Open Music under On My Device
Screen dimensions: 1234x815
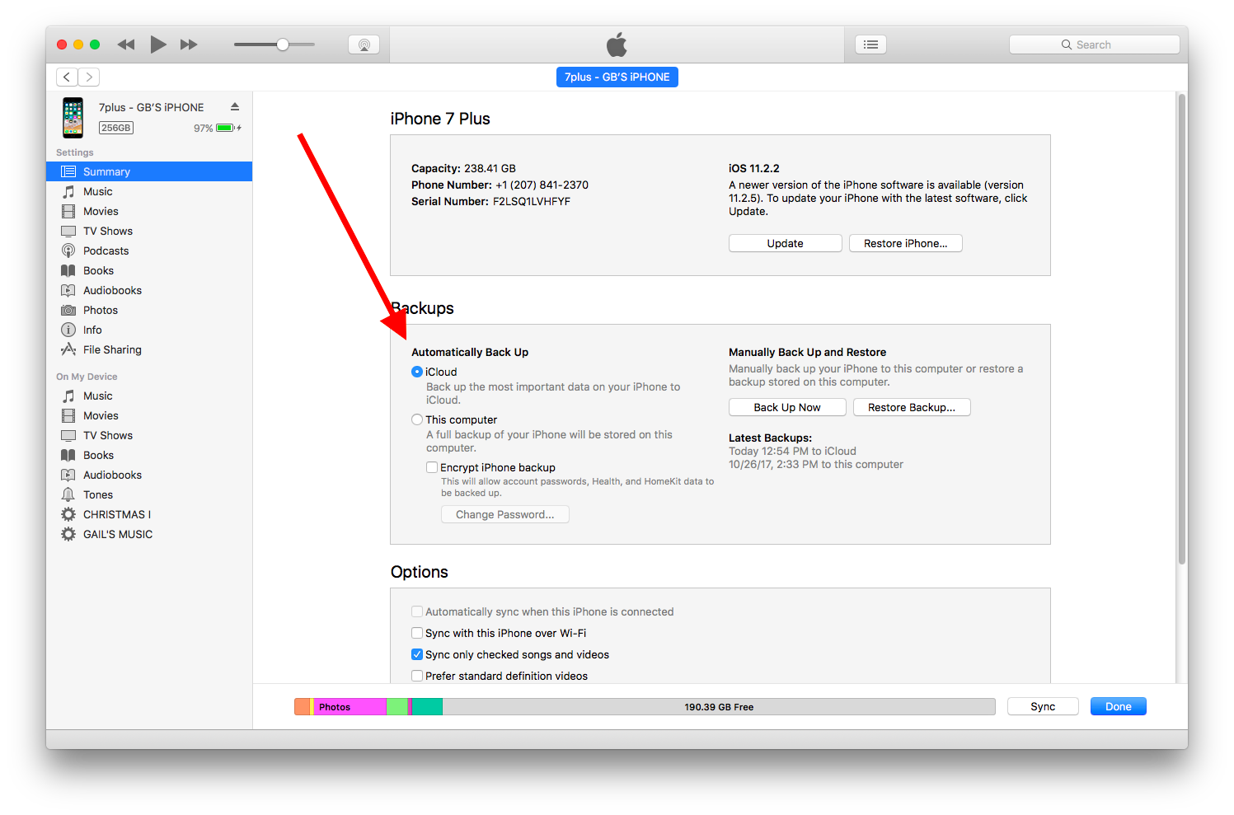[149, 396]
